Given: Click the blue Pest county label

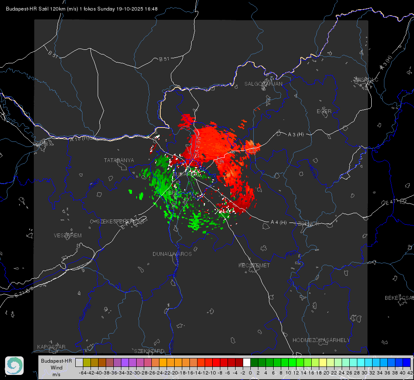Looking at the screenshot, I should pyautogui.click(x=291, y=254).
